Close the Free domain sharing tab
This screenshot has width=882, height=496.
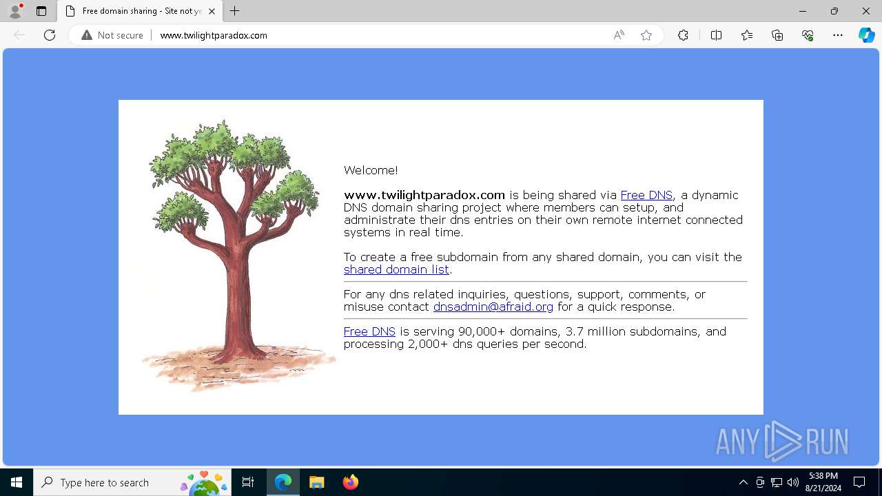212,11
